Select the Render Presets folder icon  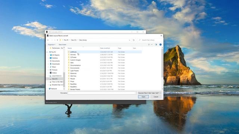(69, 89)
